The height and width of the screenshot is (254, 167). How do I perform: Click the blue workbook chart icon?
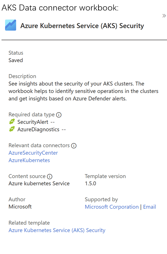tap(11, 25)
